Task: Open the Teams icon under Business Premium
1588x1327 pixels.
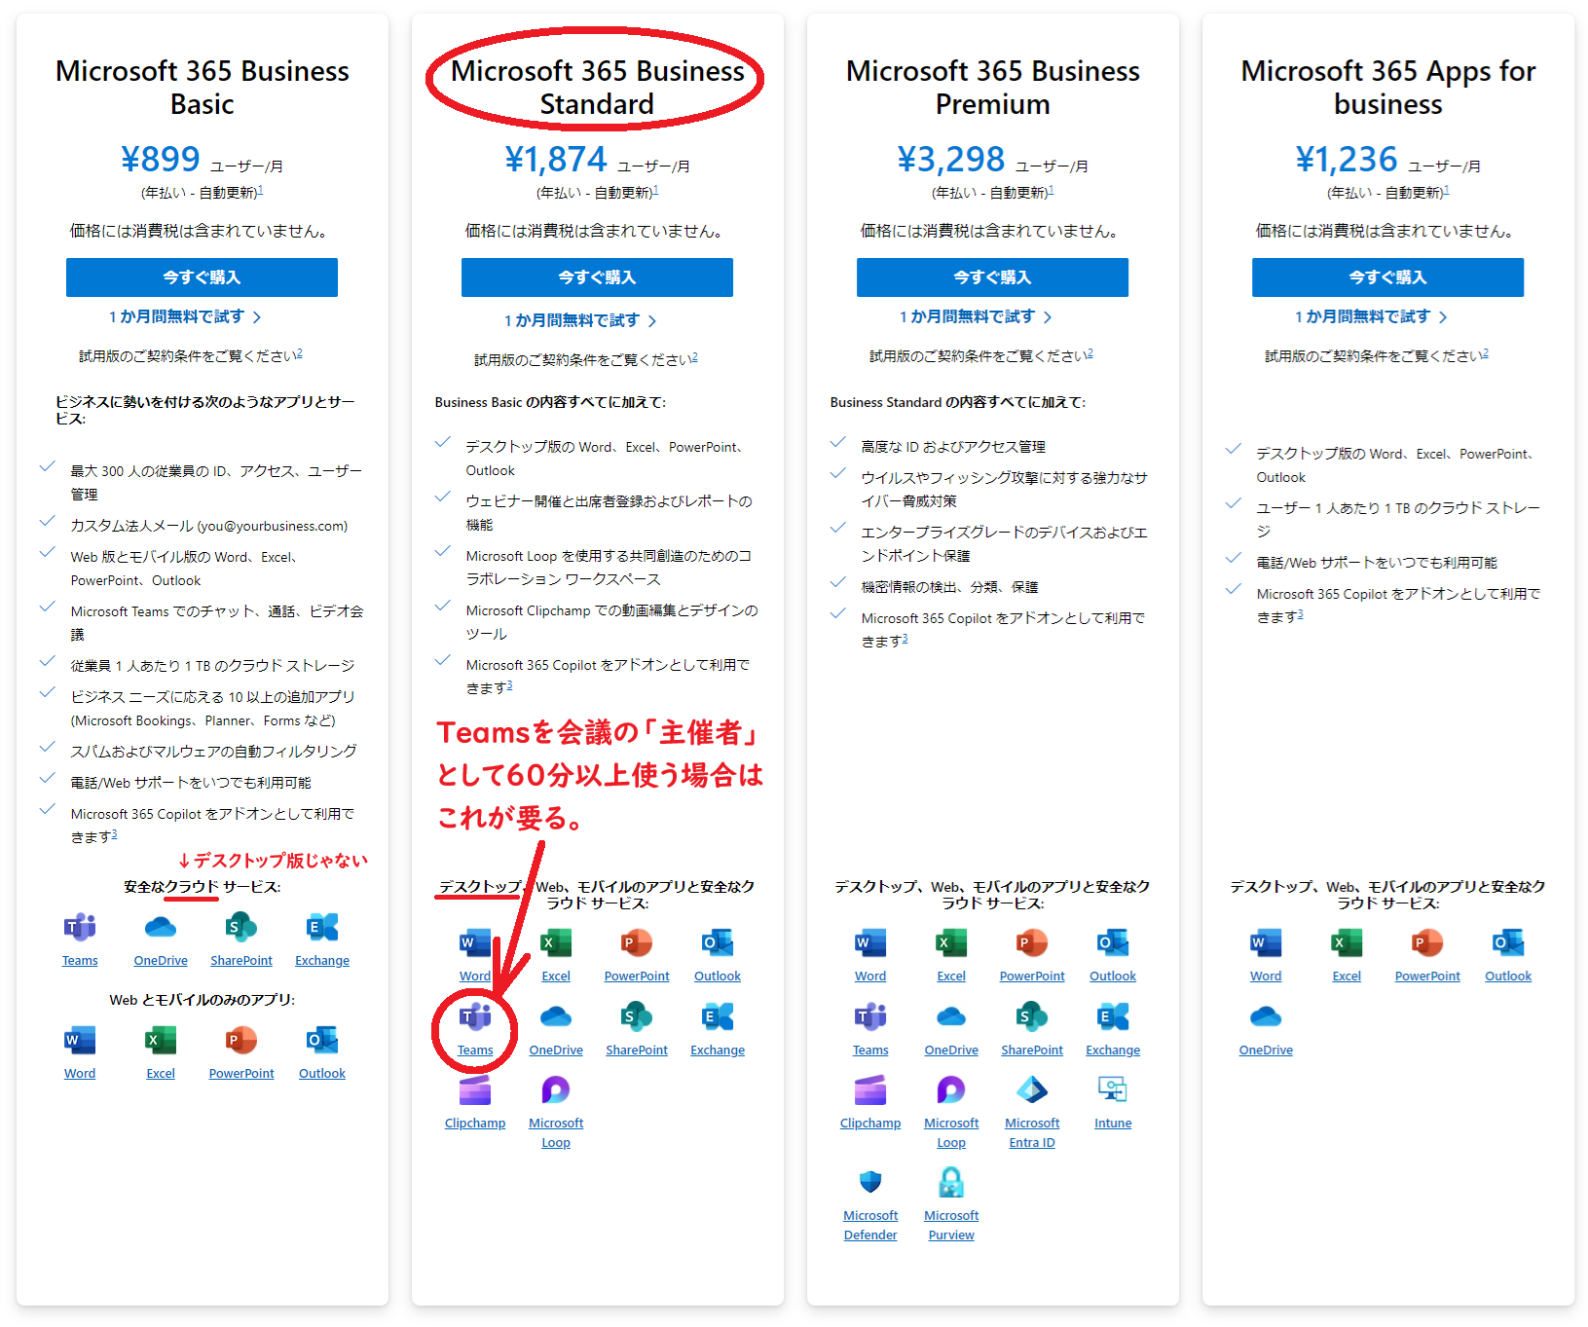Action: (870, 1017)
